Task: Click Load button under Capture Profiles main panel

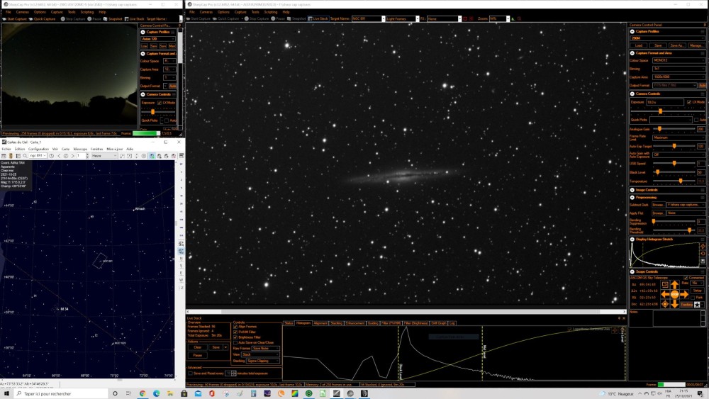Action: (639, 45)
